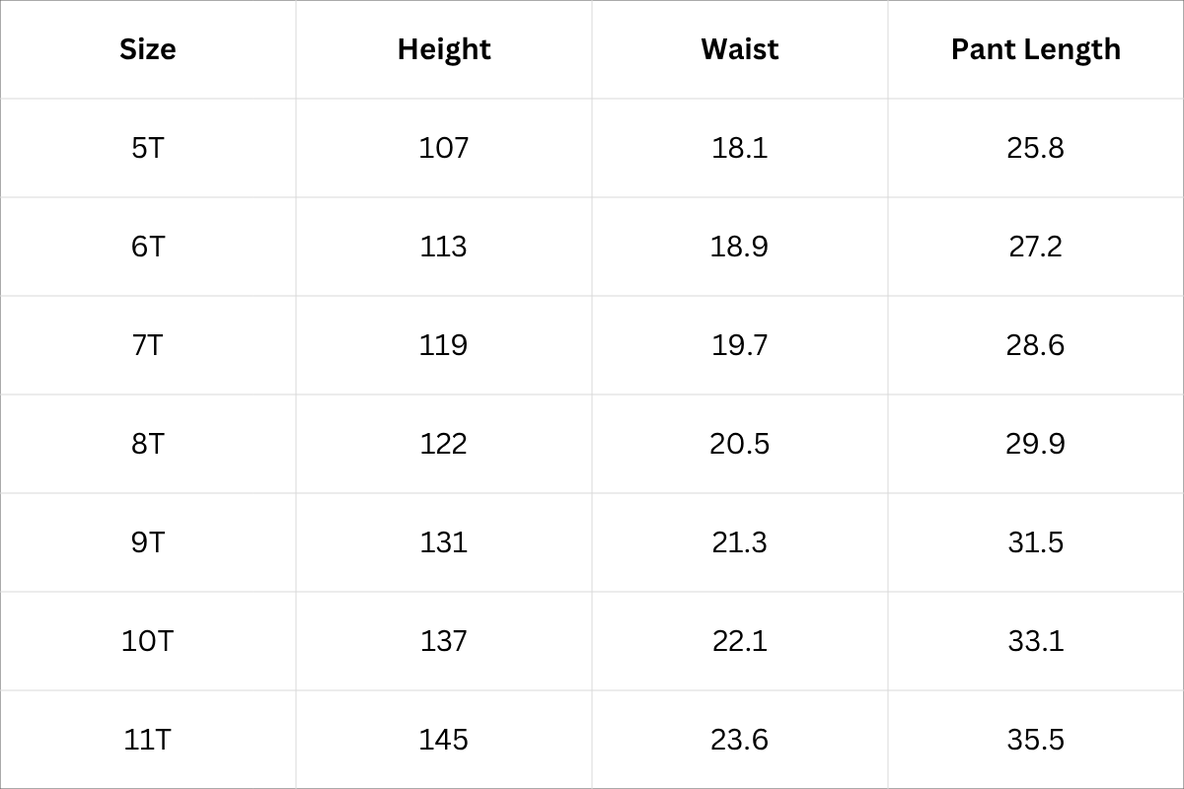
Task: Select the 6T size cell
Action: (x=148, y=247)
